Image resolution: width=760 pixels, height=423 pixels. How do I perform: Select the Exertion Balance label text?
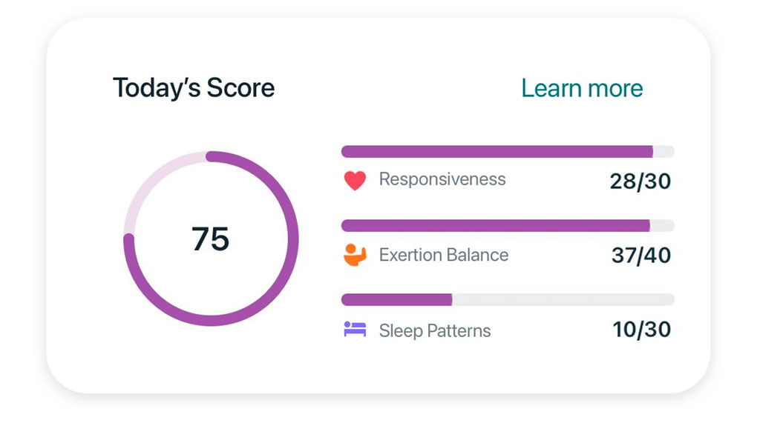click(x=444, y=255)
